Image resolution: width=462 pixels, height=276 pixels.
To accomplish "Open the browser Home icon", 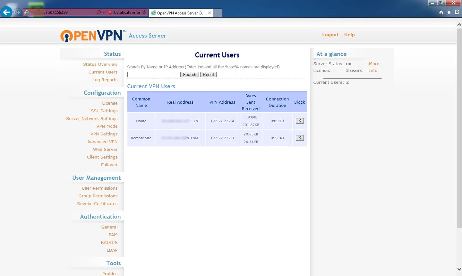I will [441, 12].
